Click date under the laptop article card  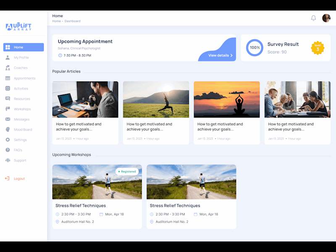point(64,139)
